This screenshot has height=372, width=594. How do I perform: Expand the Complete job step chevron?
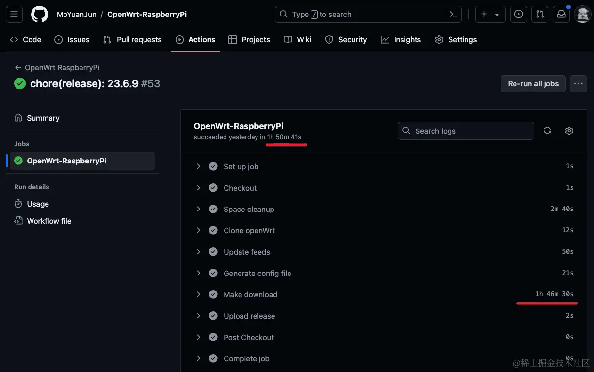198,358
